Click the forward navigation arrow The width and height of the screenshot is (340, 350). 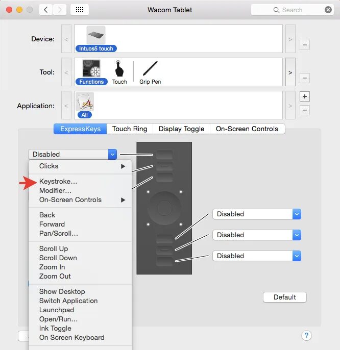[x=59, y=10]
